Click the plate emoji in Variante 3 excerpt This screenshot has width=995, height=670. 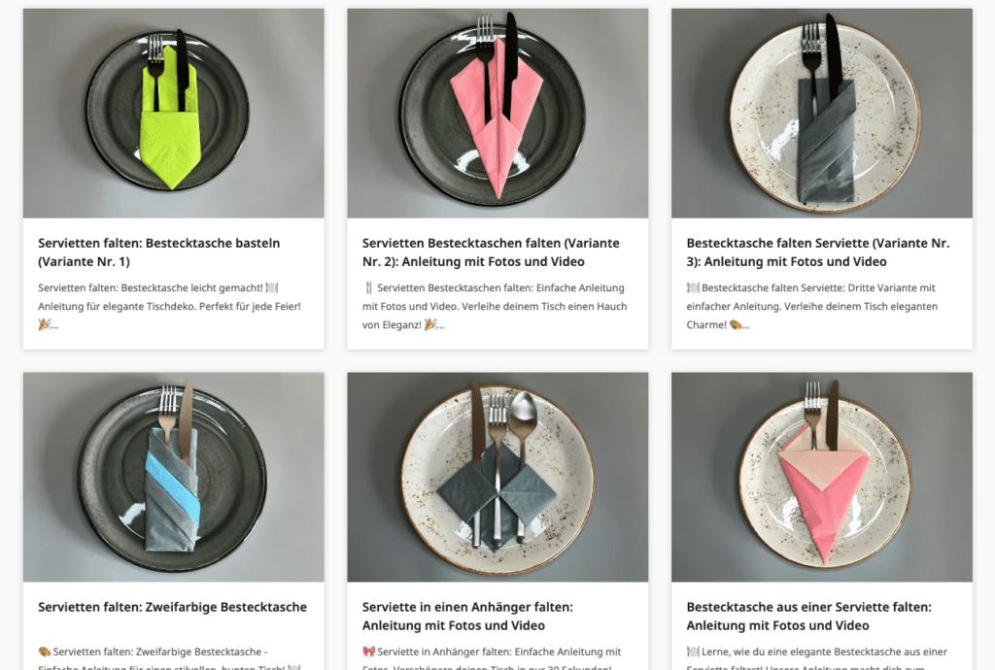coord(693,287)
